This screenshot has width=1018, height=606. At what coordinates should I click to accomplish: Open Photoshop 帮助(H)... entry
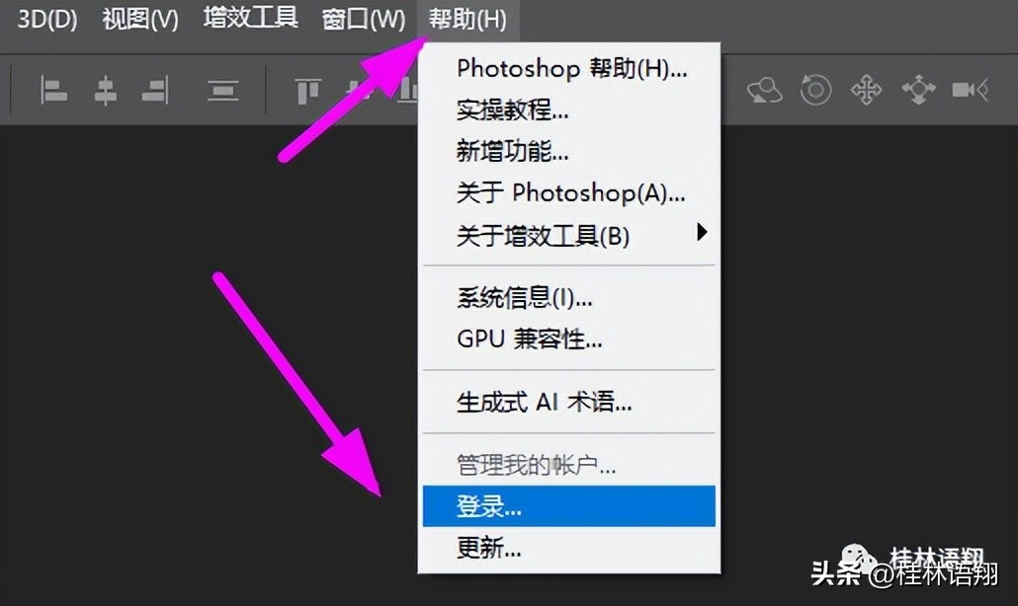point(571,68)
